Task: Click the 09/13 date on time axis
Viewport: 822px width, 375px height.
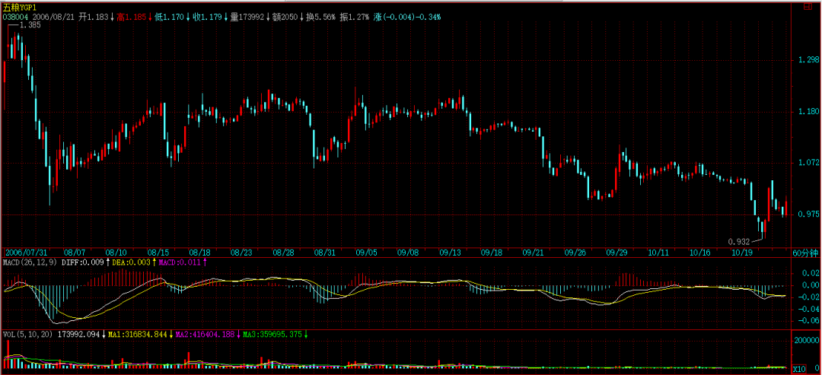Action: (x=449, y=253)
